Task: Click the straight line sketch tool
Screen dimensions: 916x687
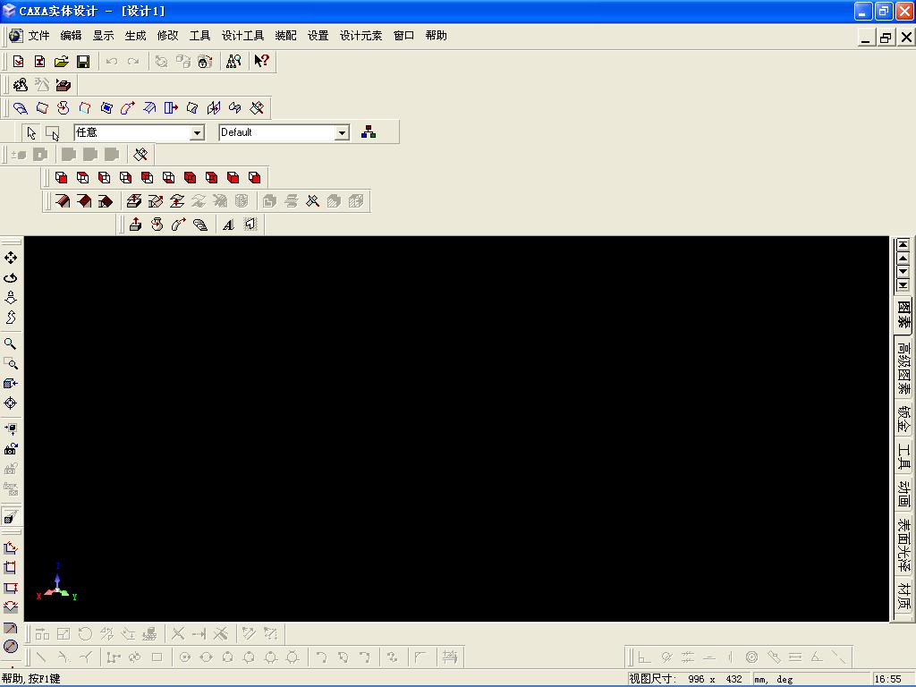Action: 41,657
